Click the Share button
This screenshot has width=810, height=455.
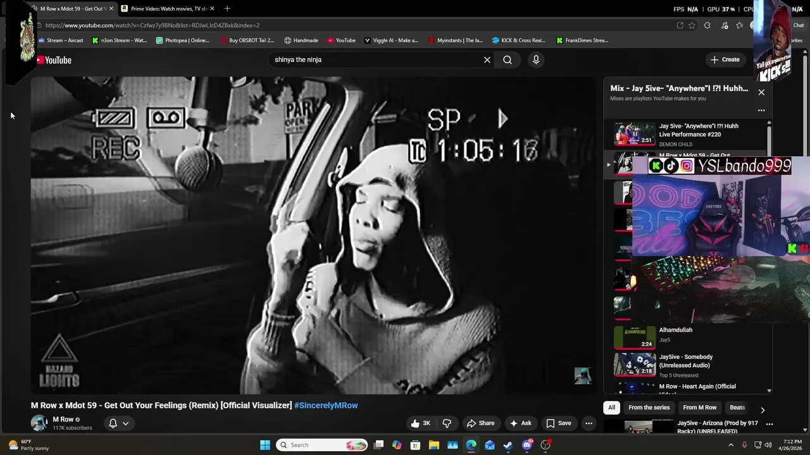[480, 423]
